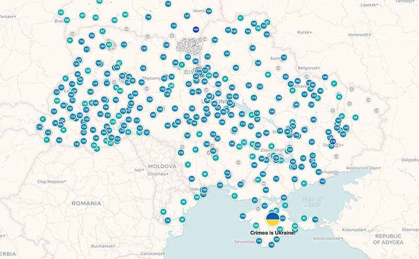Image resolution: width=419 pixels, height=259 pixels.
Task: Click the Constanta city label
Action: coord(151,253)
